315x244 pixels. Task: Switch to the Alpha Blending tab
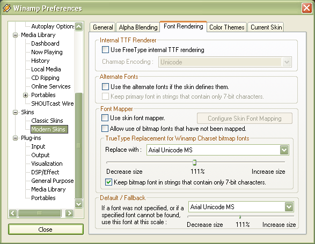click(x=138, y=27)
